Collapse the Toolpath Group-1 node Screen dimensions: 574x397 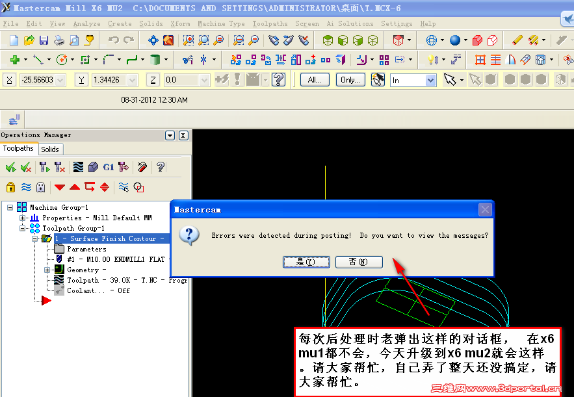21,228
